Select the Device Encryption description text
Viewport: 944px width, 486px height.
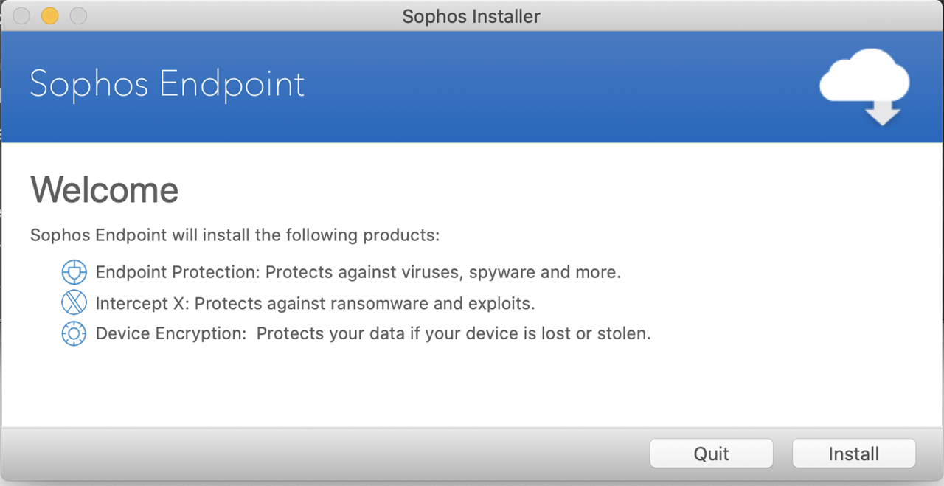373,333
